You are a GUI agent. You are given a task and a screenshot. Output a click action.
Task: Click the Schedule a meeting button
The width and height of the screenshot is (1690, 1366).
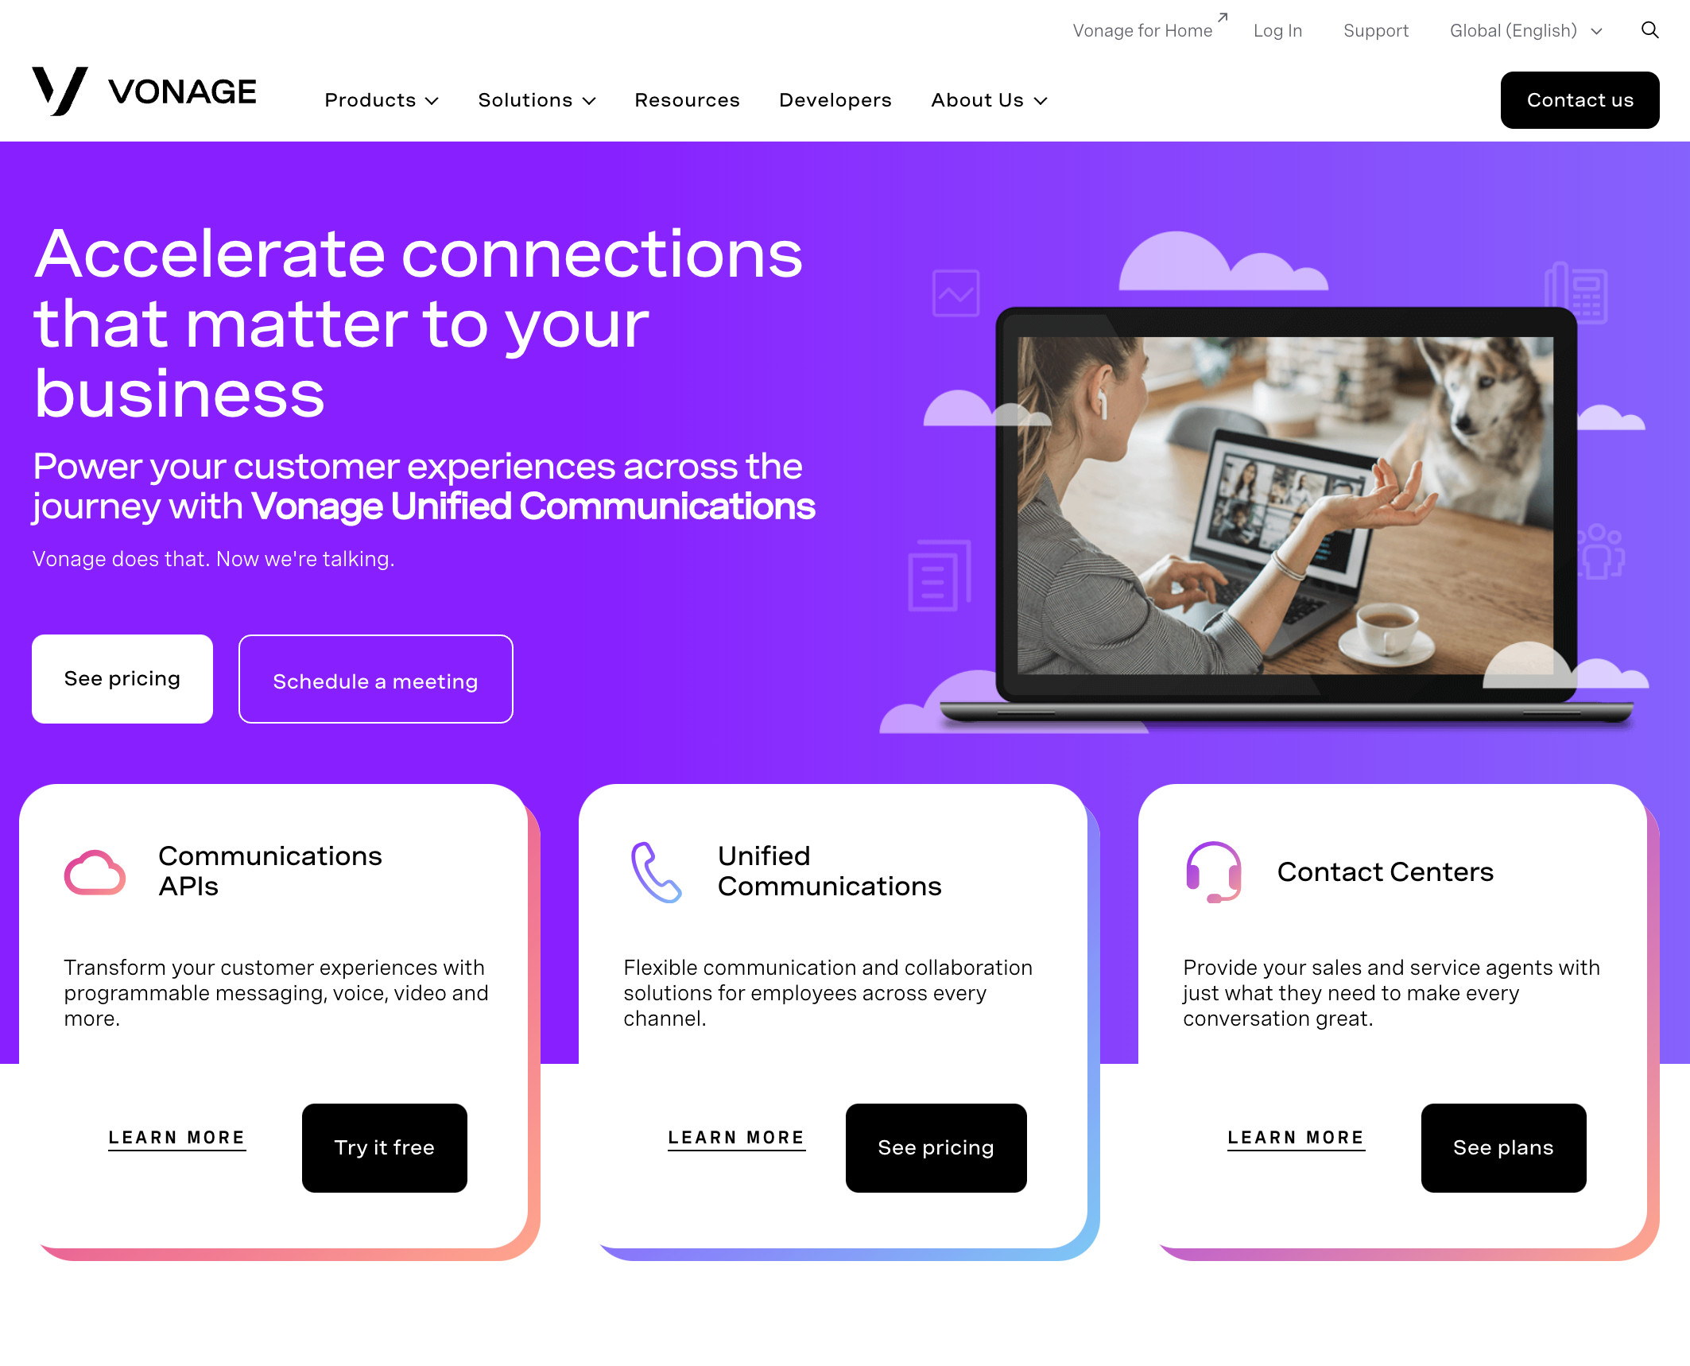[374, 679]
